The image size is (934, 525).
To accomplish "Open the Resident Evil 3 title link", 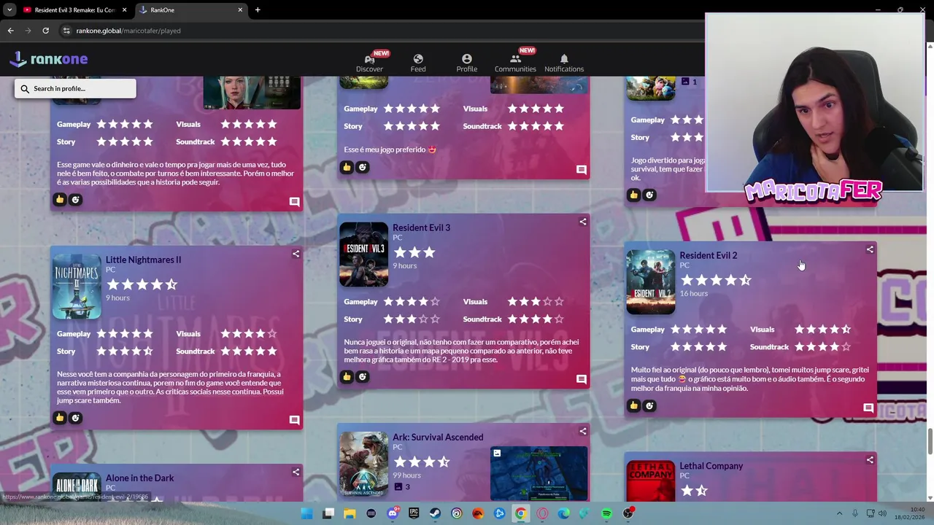I will (421, 227).
